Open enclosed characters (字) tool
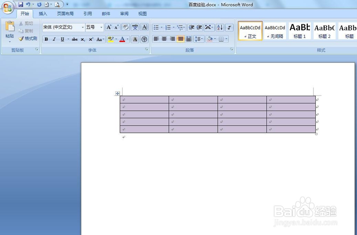357x235 pixels. 144,39
